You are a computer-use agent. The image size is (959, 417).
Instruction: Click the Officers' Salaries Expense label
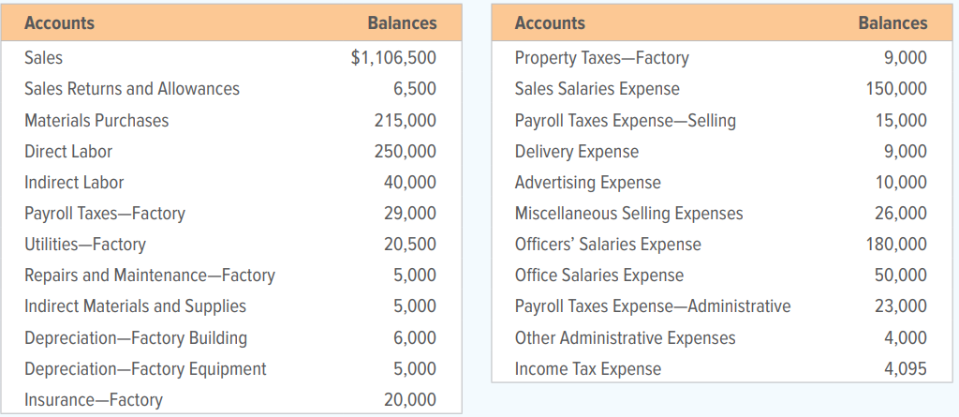[608, 245]
